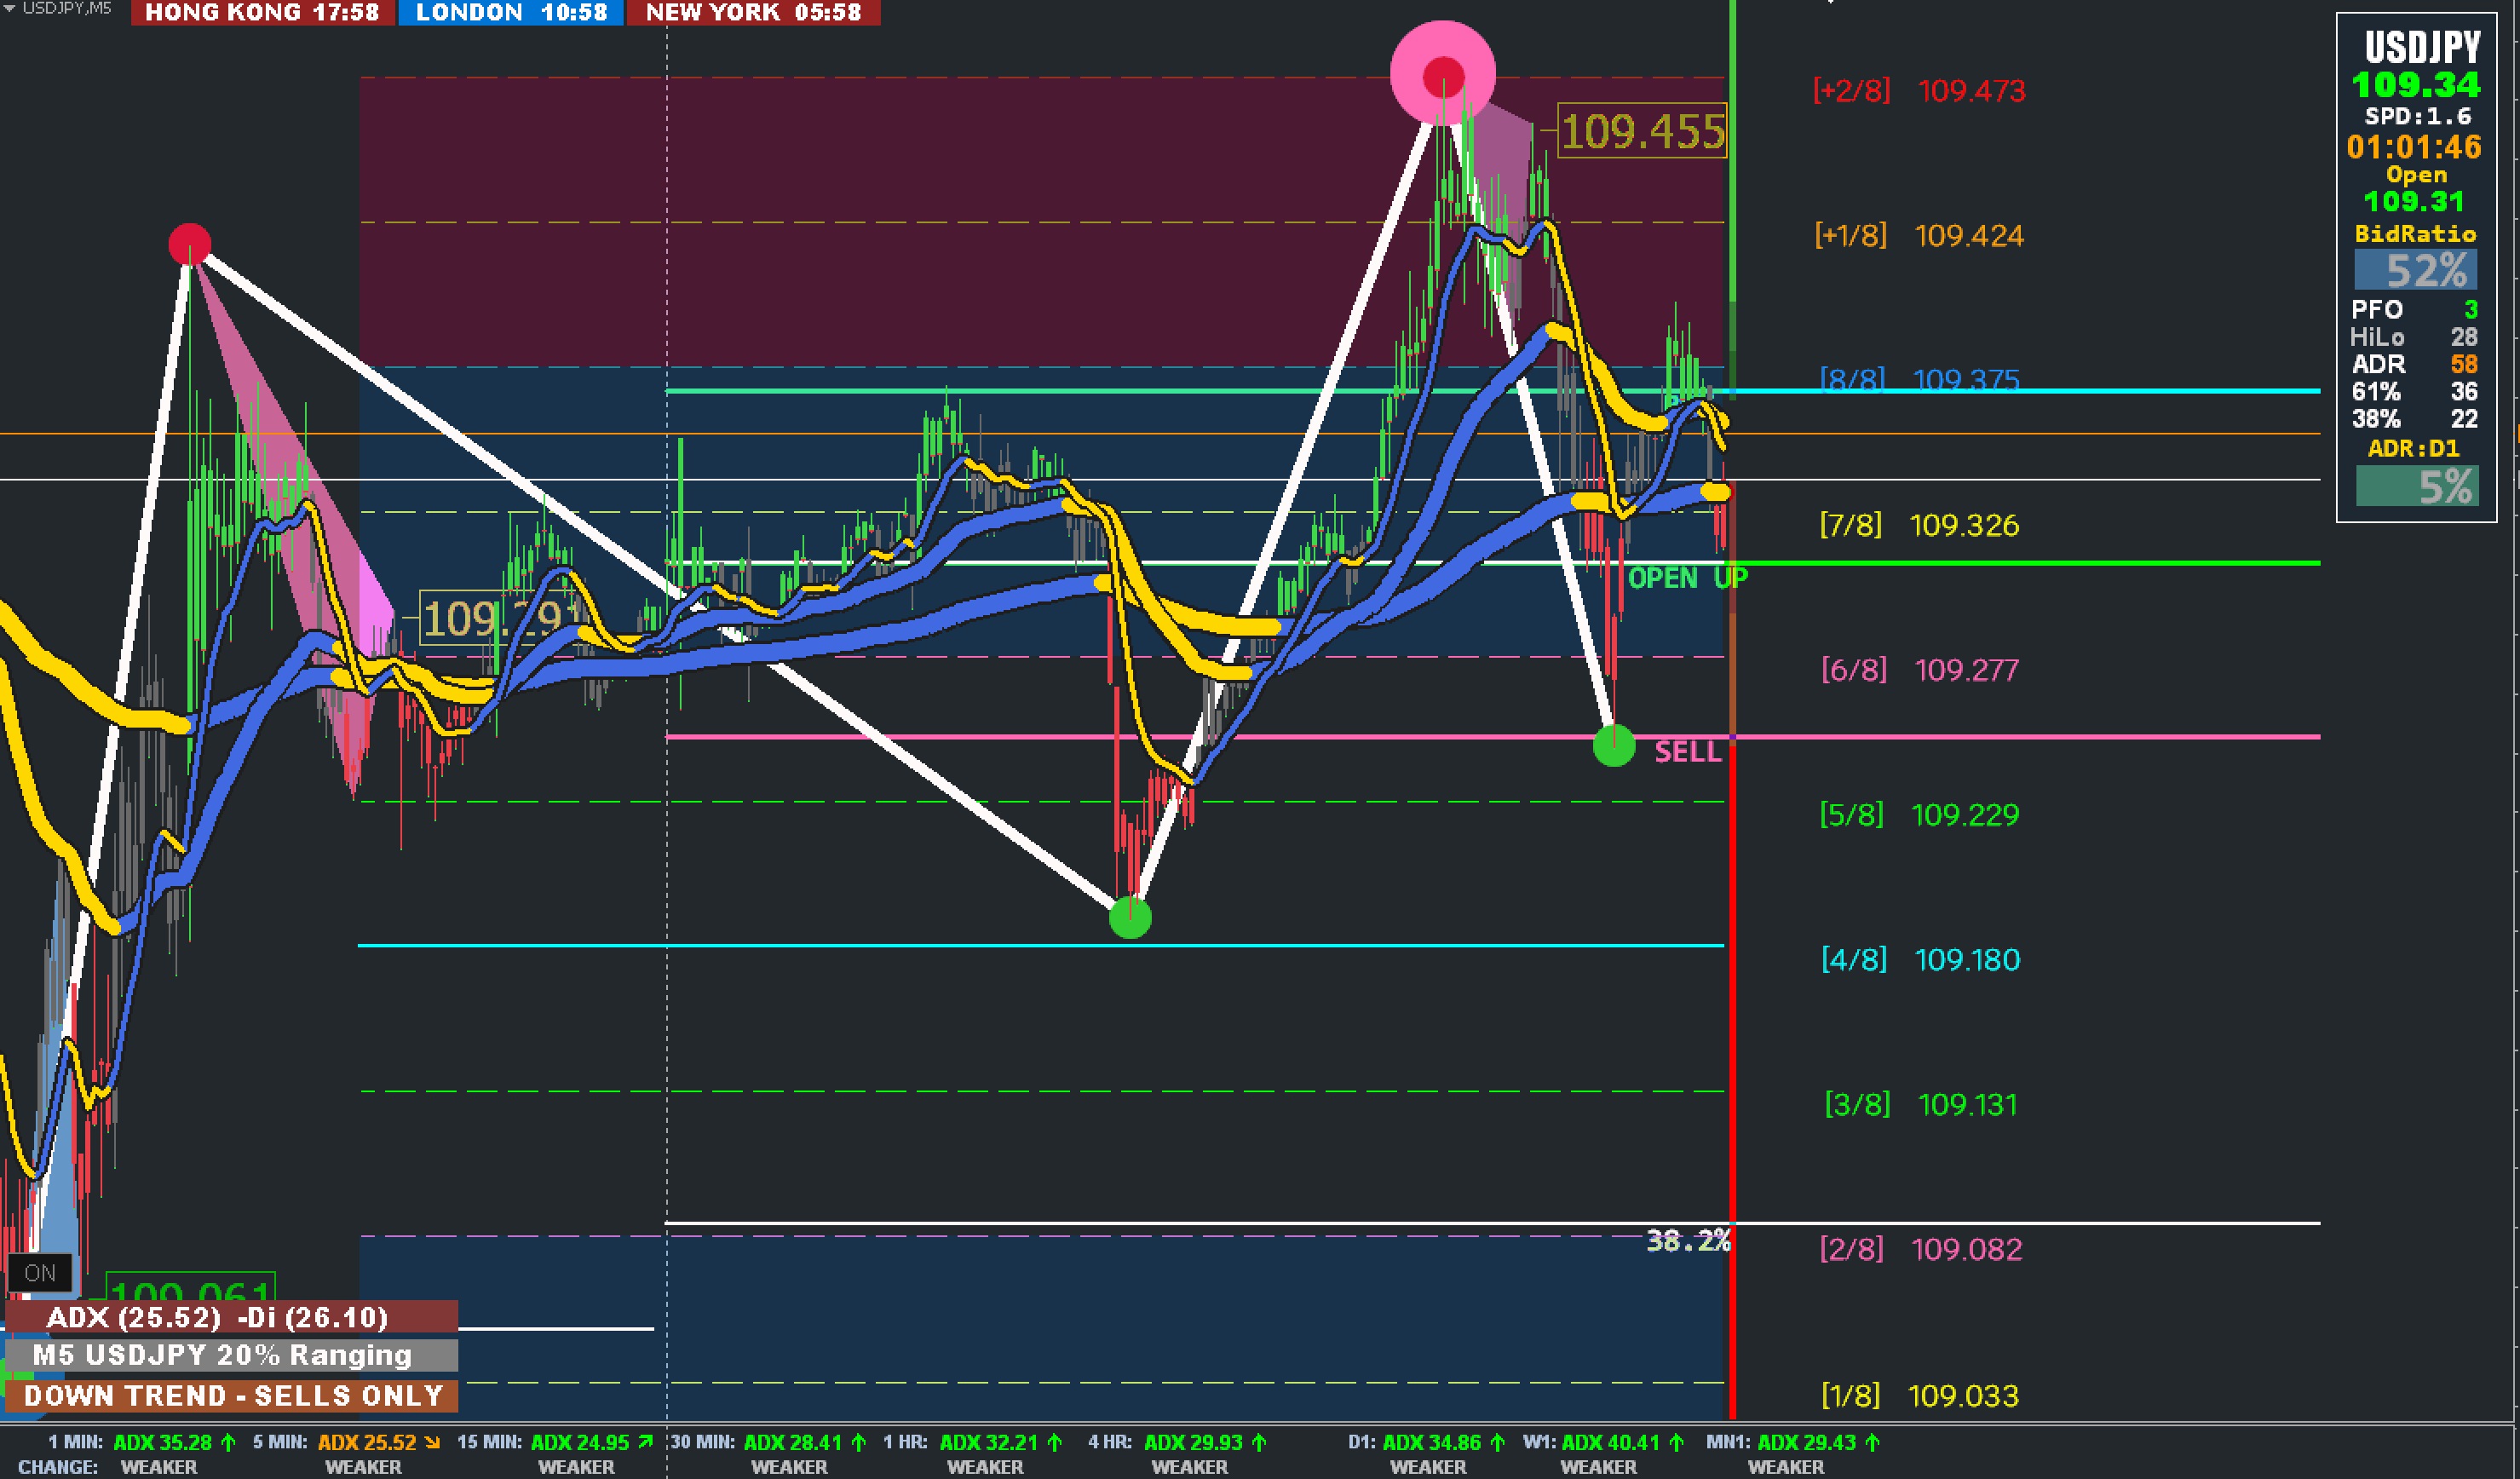Click the yellow arrow next to 5 MIN ADX
Screen dimensions: 2520x1479
tap(432, 1442)
